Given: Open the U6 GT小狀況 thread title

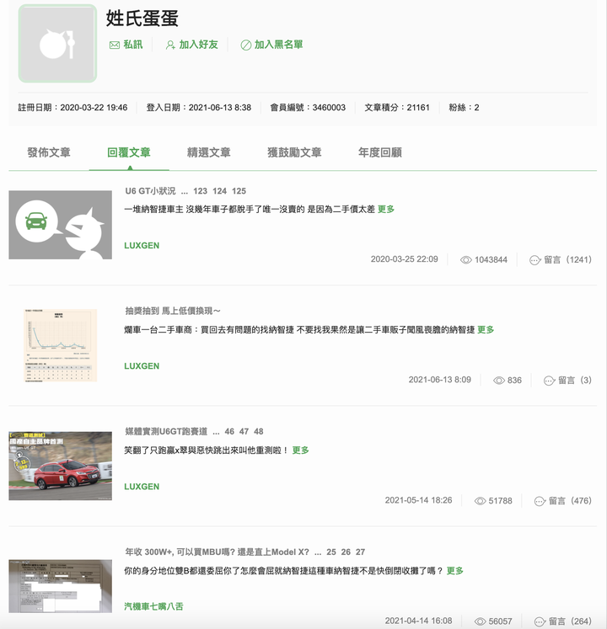Looking at the screenshot, I should tap(150, 191).
